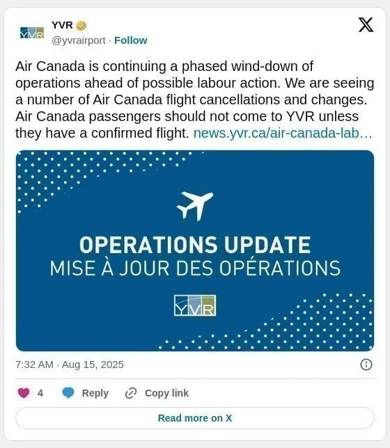The width and height of the screenshot is (390, 448).
Task: Click the Reply text label
Action: click(95, 393)
